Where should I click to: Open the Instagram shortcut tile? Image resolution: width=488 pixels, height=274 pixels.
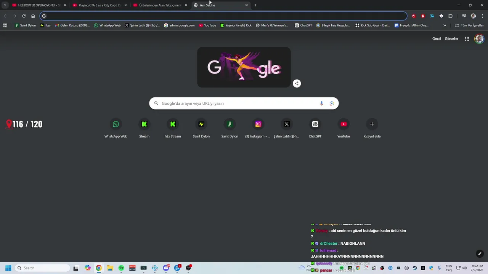(258, 128)
